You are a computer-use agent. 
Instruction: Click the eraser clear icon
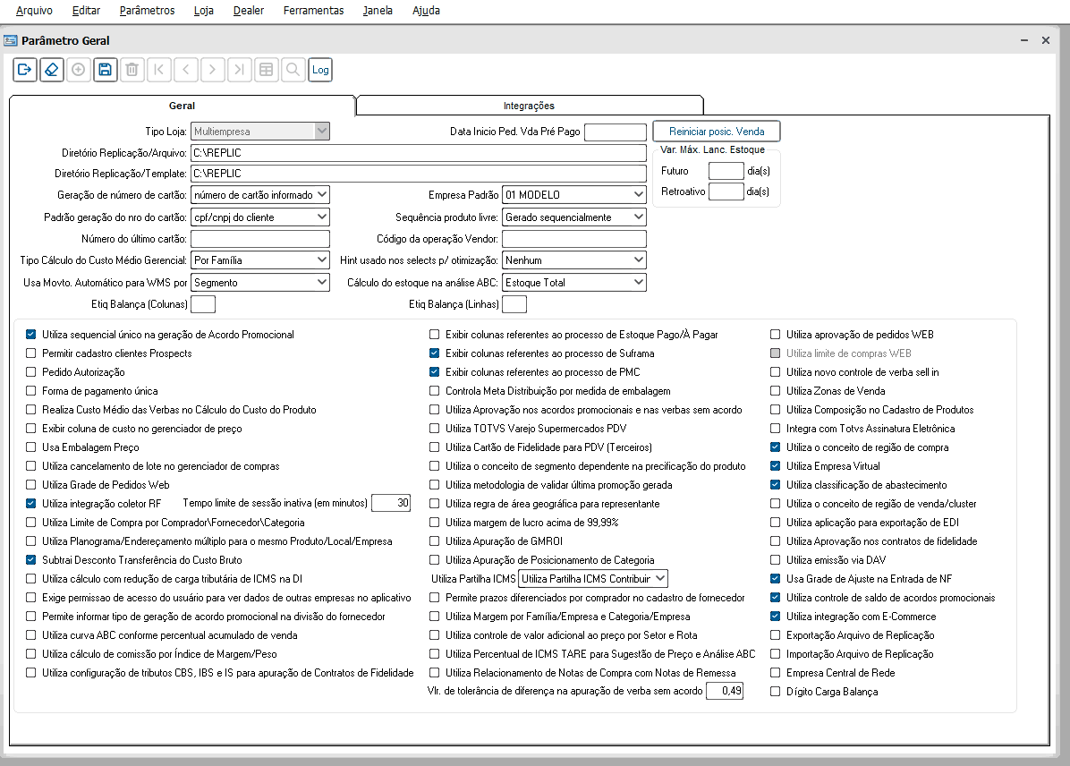click(x=52, y=70)
